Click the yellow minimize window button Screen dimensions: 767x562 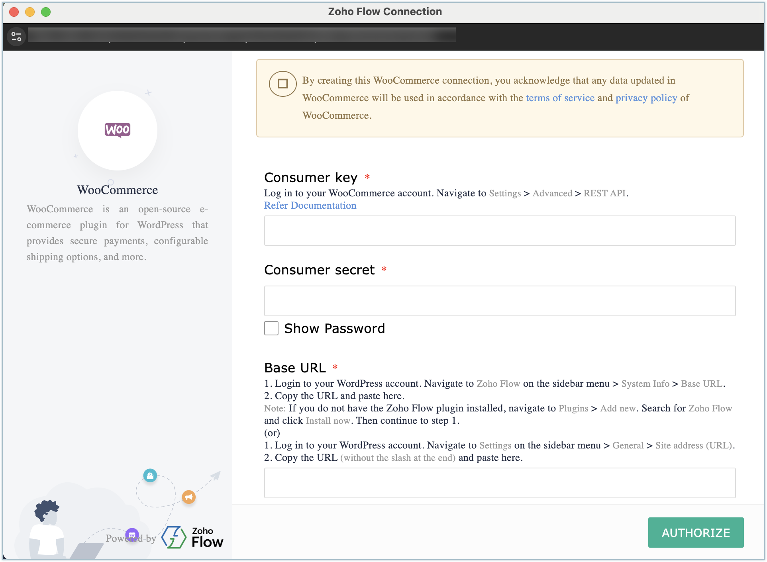pyautogui.click(x=30, y=12)
